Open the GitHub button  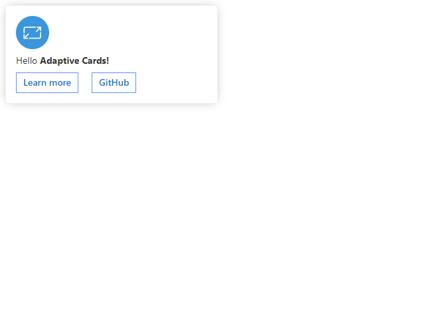click(x=114, y=82)
